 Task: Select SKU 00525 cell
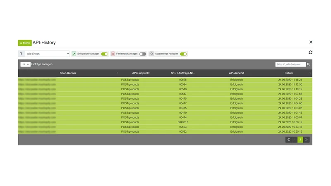[183, 80]
